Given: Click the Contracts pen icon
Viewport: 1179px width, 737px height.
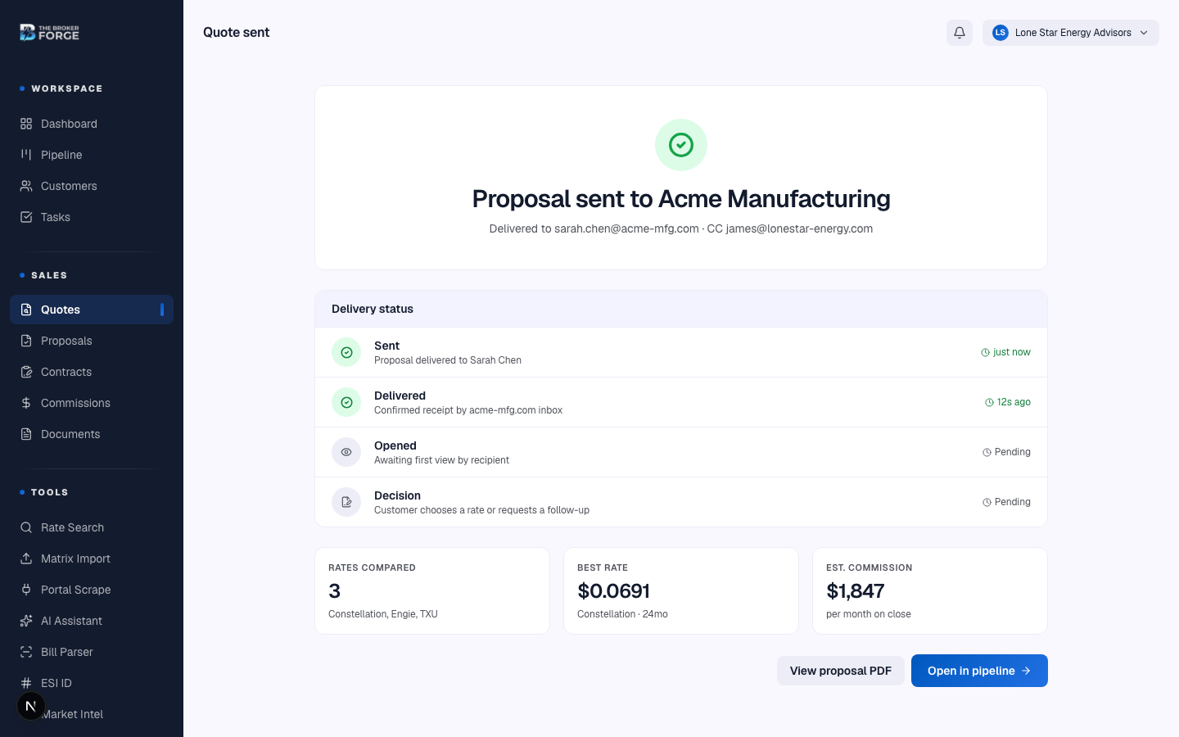Looking at the screenshot, I should click(x=26, y=372).
